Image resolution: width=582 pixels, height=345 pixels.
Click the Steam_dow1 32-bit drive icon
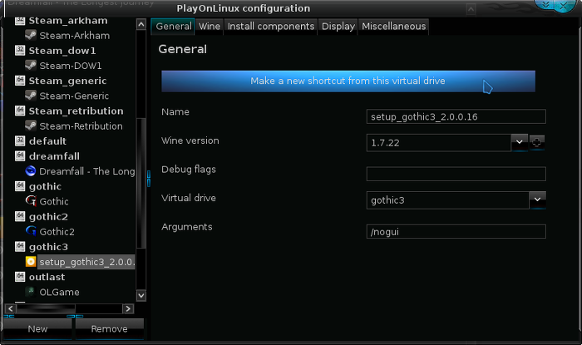pyautogui.click(x=20, y=50)
